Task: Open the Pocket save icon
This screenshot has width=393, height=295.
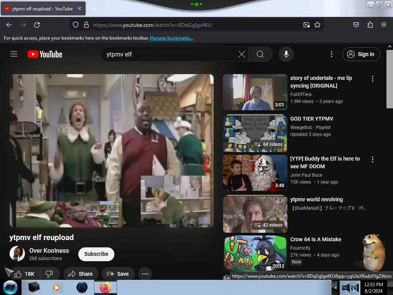Action: (356, 25)
